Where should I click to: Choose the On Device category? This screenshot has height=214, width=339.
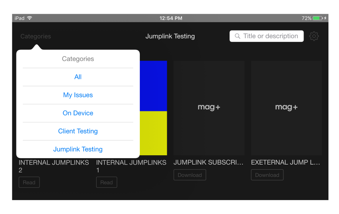click(x=78, y=113)
